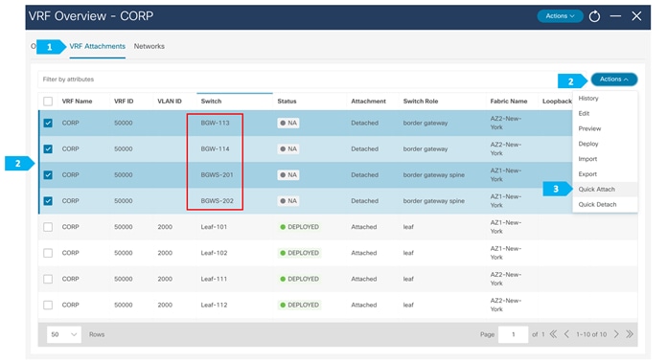Image resolution: width=667 pixels, height=363 pixels.
Task: Click the Leaf-112 switch cell
Action: [214, 305]
